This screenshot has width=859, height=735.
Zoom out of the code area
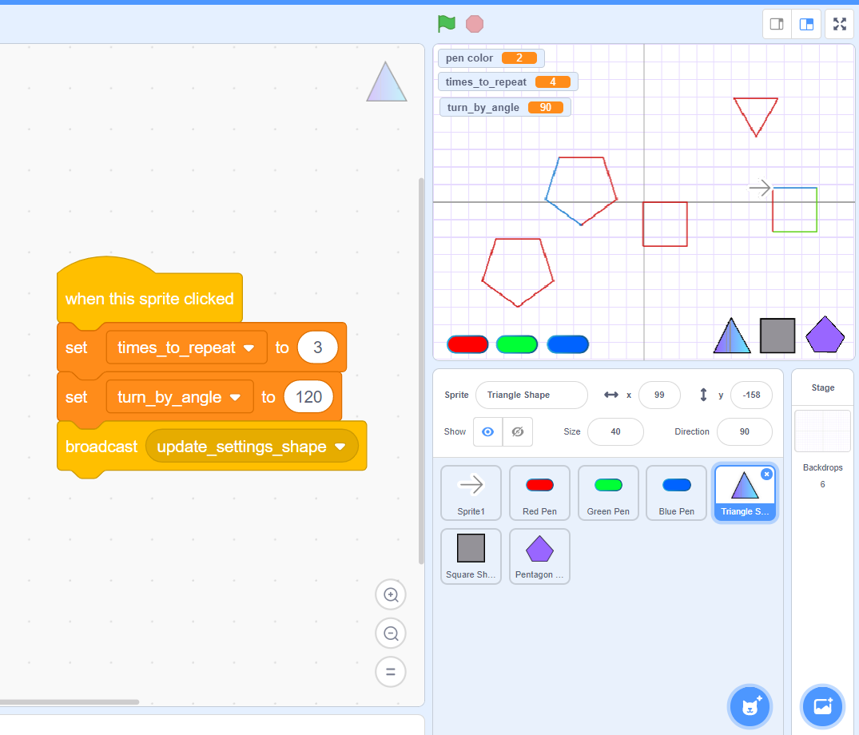[x=391, y=633]
